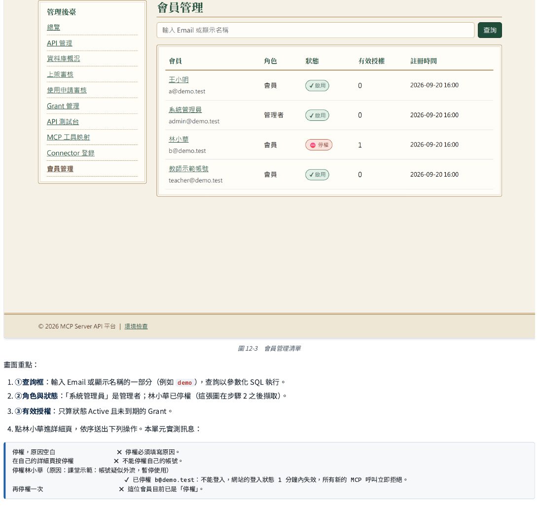Click message 停權必須填寫原因。
Image resolution: width=539 pixels, height=511 pixels.
coord(152,452)
